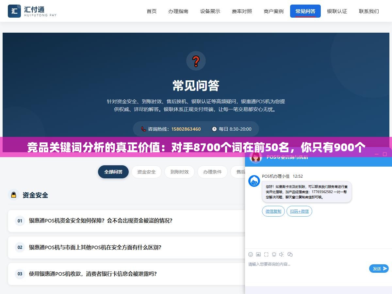Click the rating icon in chat toolbar
Viewport: 392px width, 294px height.
click(274, 254)
